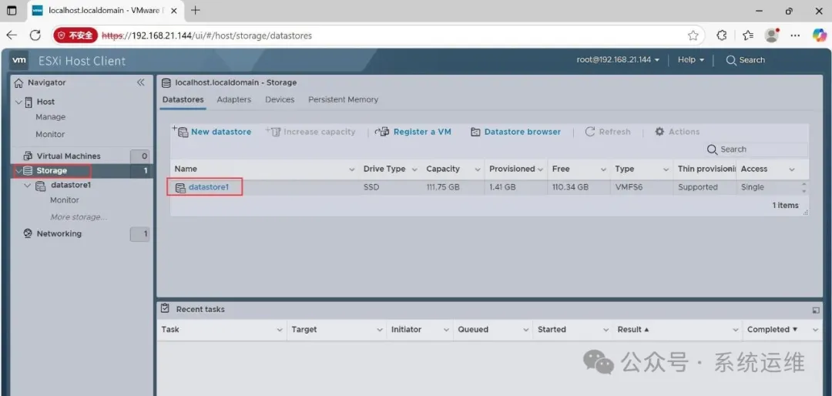Open Provisioned column dropdown arrow
Viewport: 832px width, 396px height.
[540, 169]
